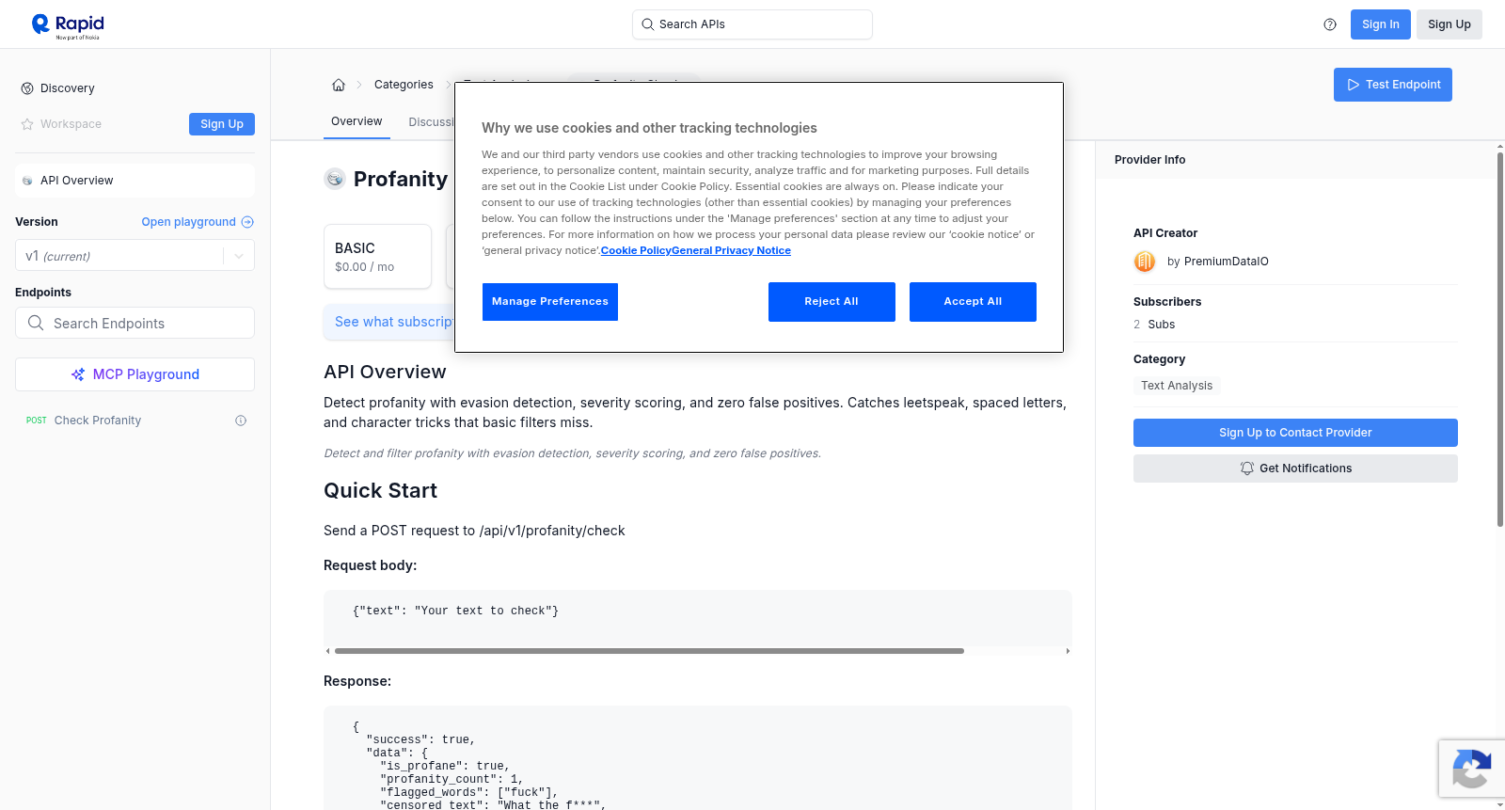Click the Text Analysis category tag

(x=1177, y=386)
